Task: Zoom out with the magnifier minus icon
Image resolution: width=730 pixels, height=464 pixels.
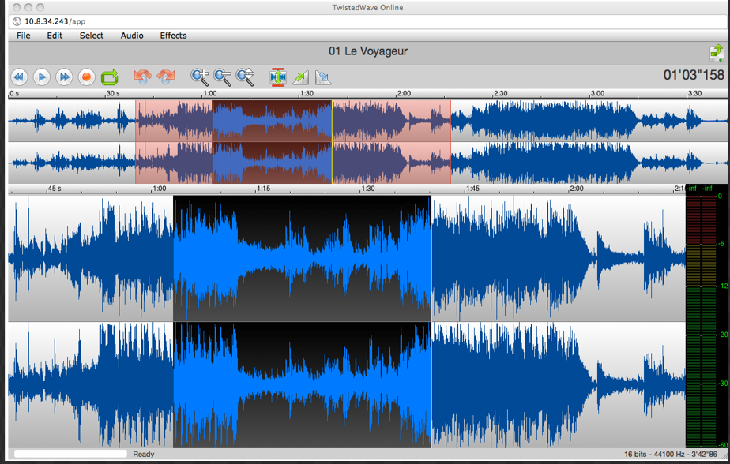Action: pos(222,77)
